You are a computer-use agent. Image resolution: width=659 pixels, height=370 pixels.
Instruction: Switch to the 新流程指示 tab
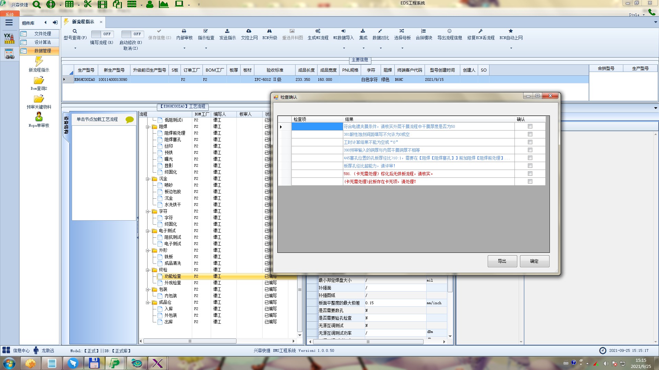pos(83,22)
